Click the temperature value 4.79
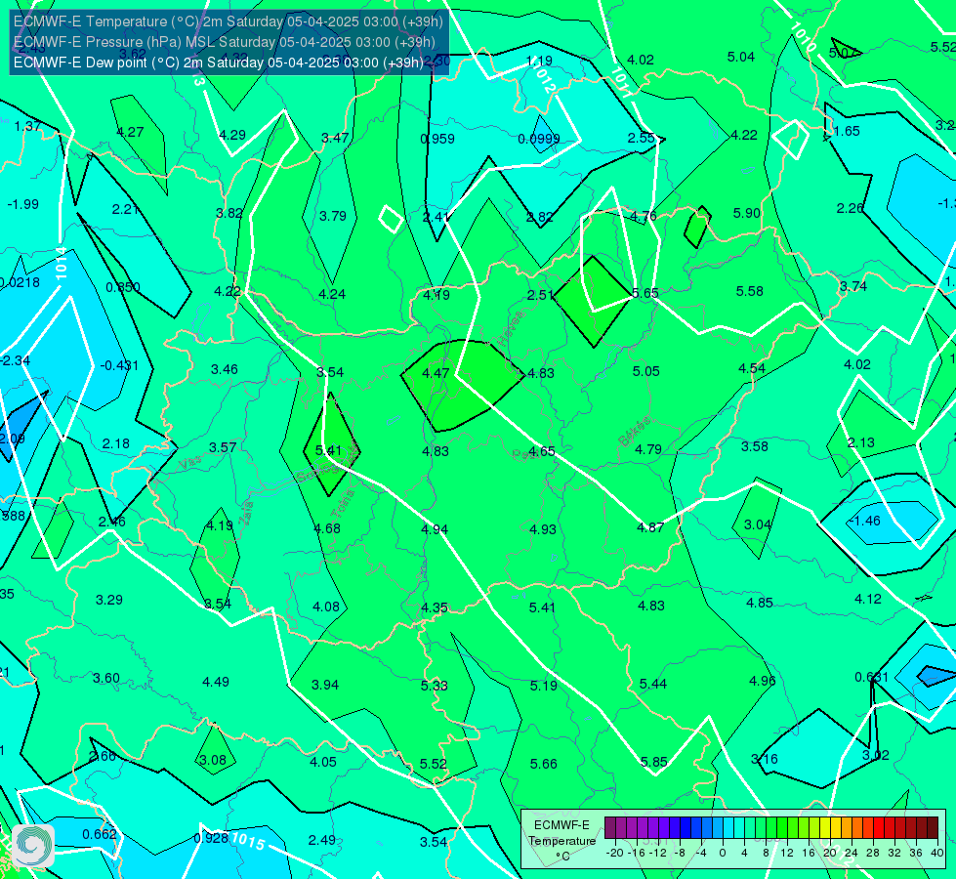Image resolution: width=956 pixels, height=879 pixels. click(648, 449)
